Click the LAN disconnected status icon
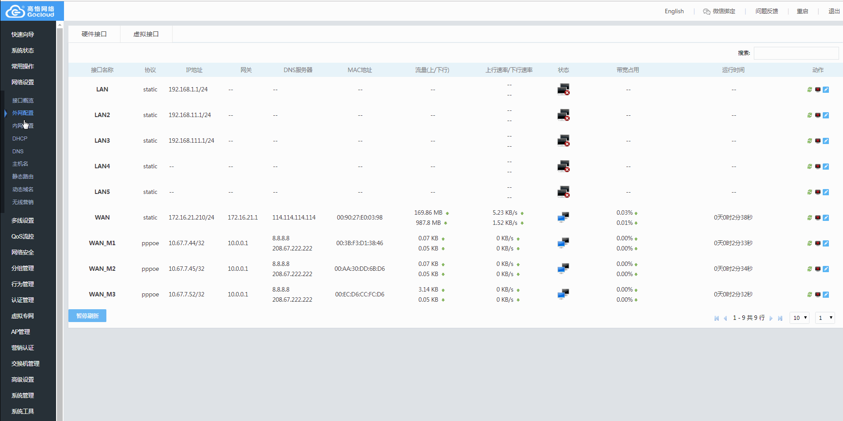The image size is (843, 421). click(563, 89)
